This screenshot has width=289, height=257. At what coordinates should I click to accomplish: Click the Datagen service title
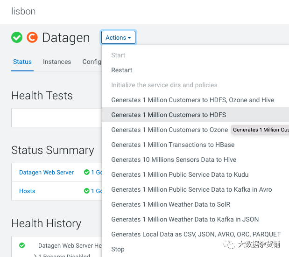(66, 38)
